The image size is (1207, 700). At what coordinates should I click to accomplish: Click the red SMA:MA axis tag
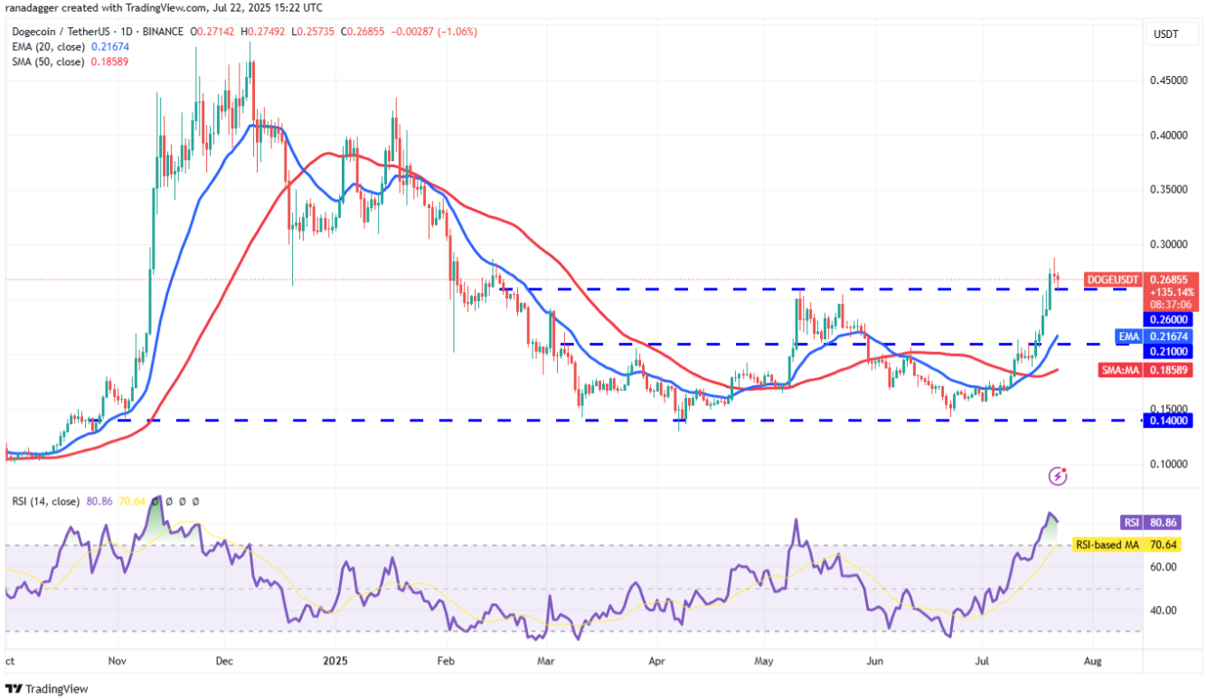(1121, 370)
